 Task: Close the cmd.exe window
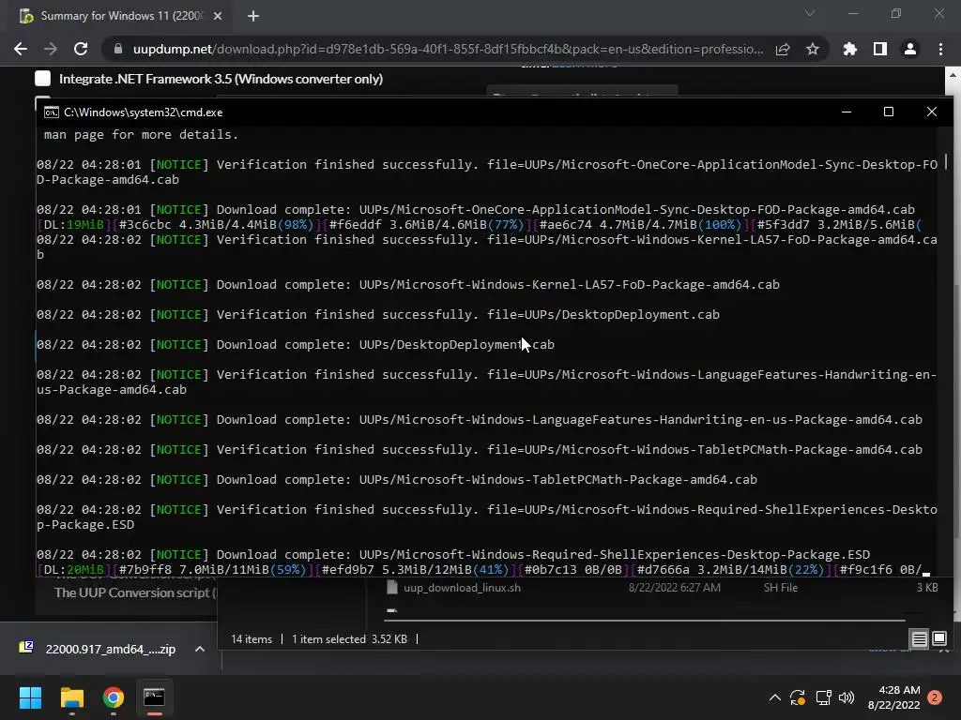click(932, 112)
